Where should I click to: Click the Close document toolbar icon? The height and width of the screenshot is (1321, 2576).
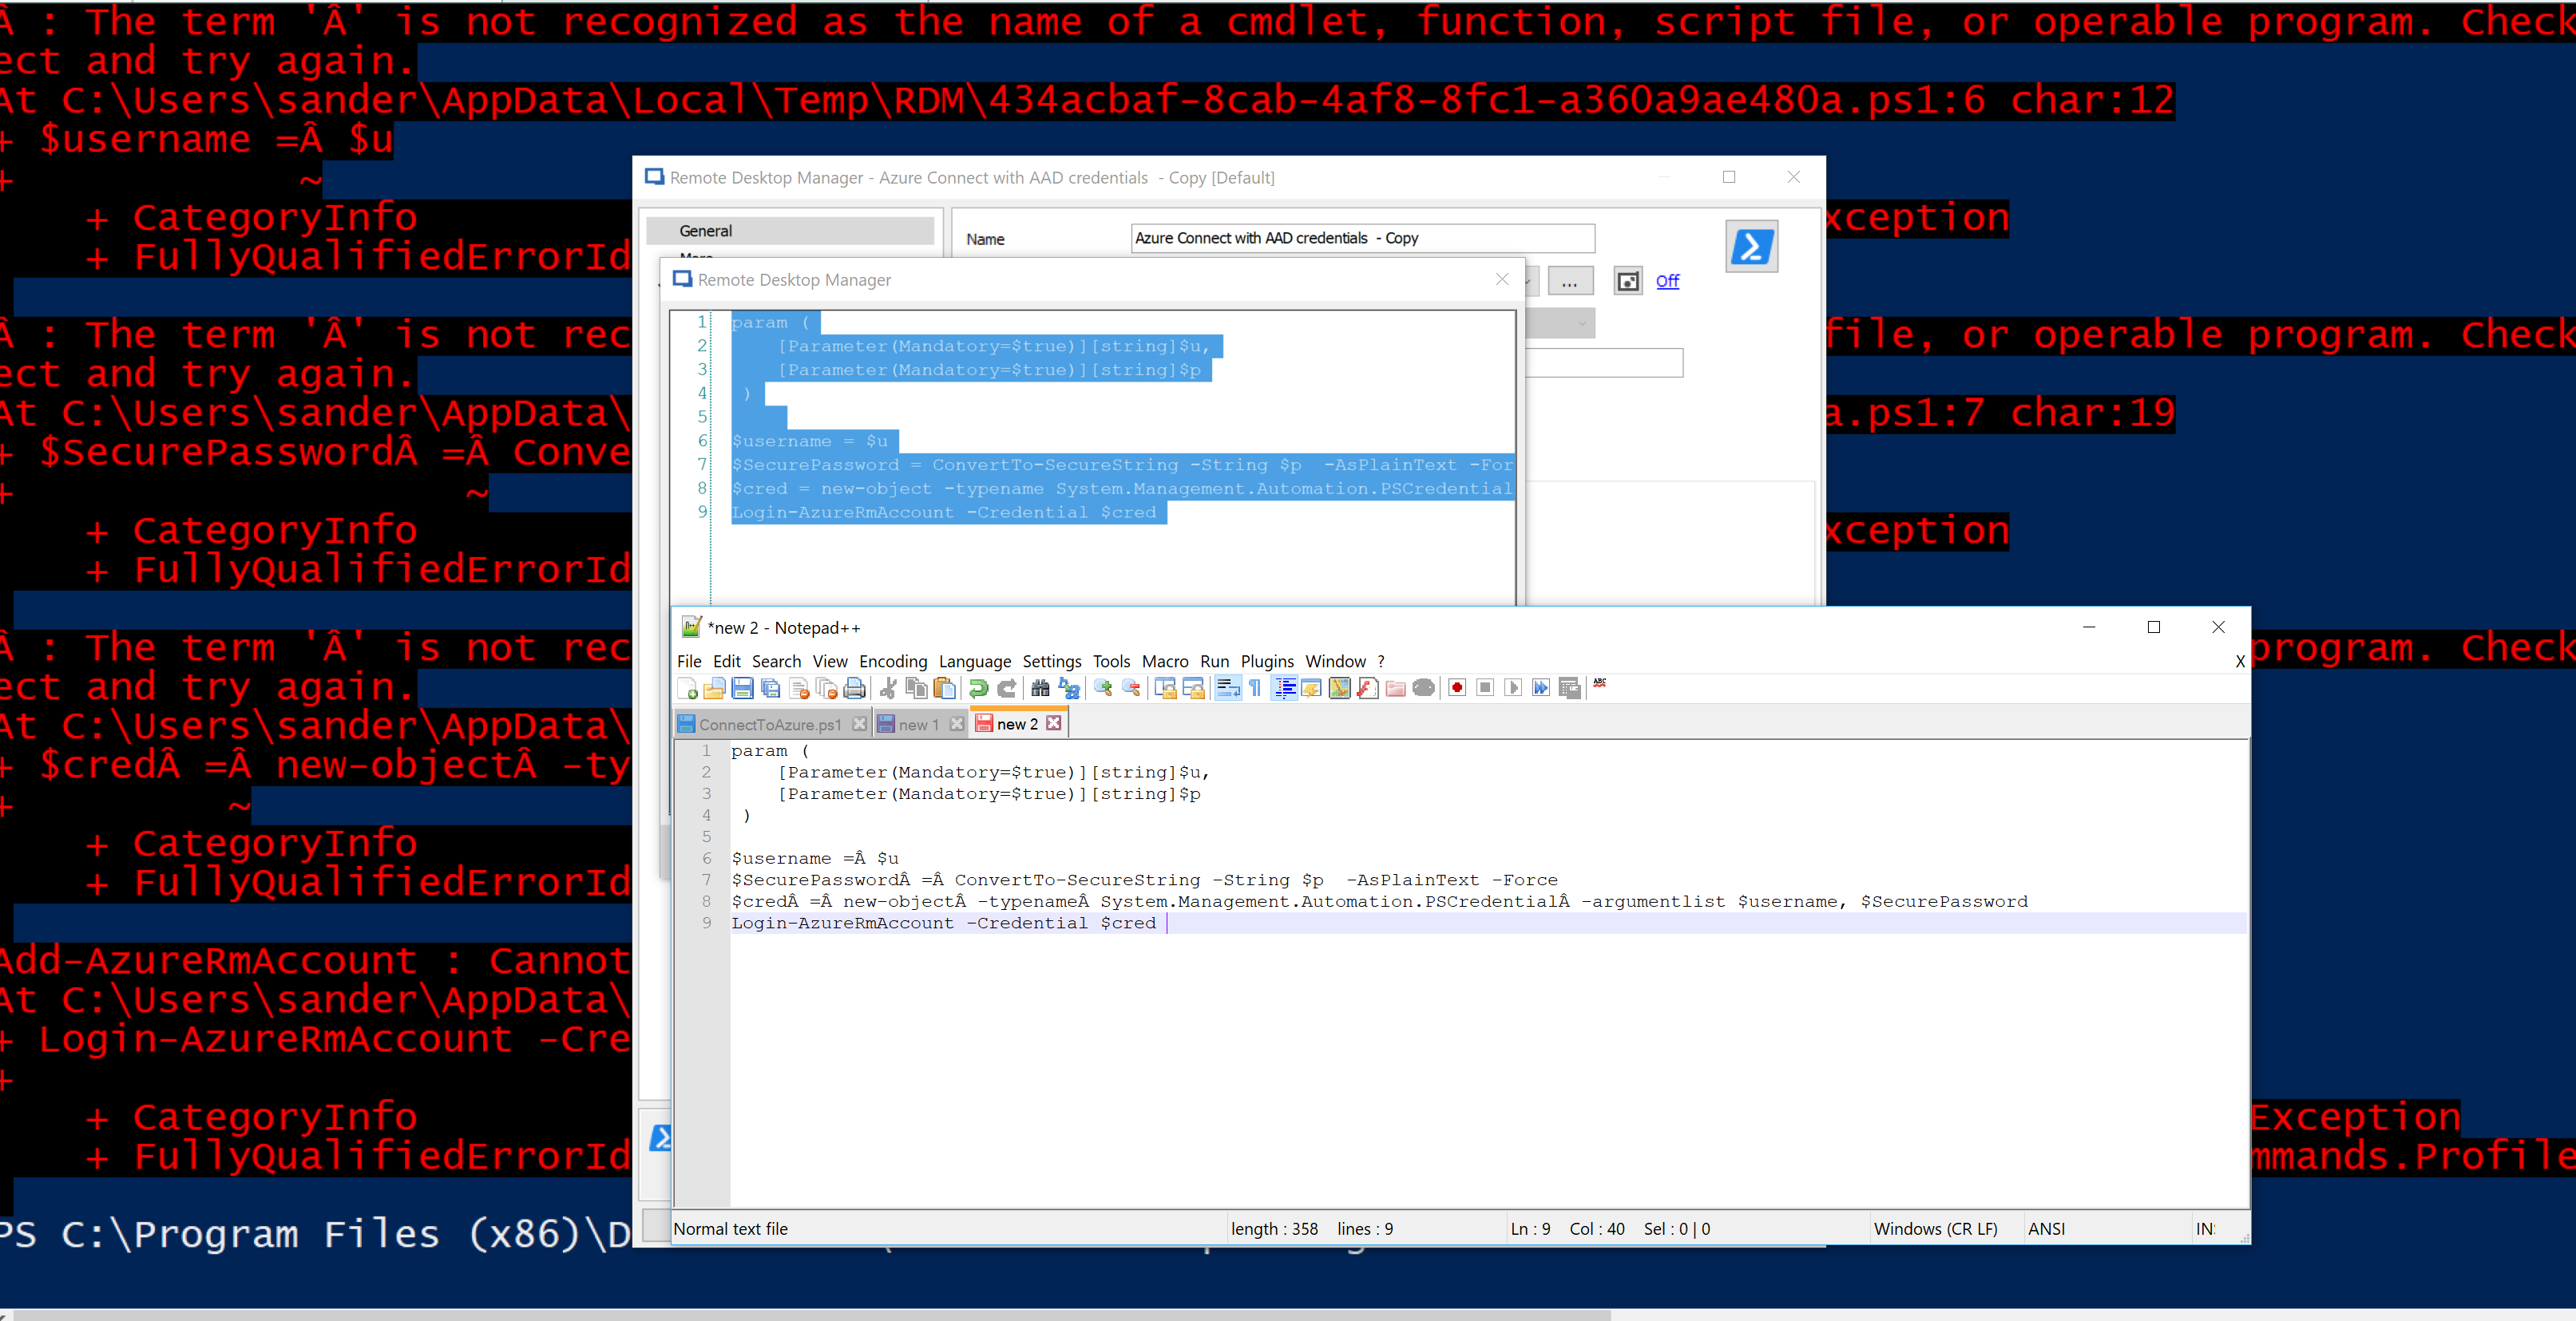[799, 687]
